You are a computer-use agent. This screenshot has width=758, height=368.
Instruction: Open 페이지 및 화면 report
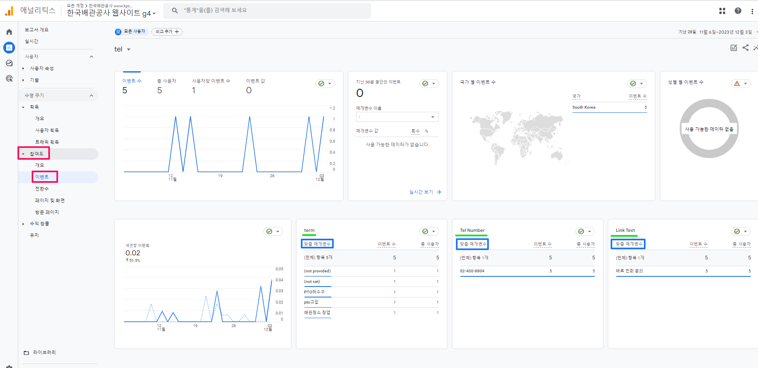(x=50, y=201)
